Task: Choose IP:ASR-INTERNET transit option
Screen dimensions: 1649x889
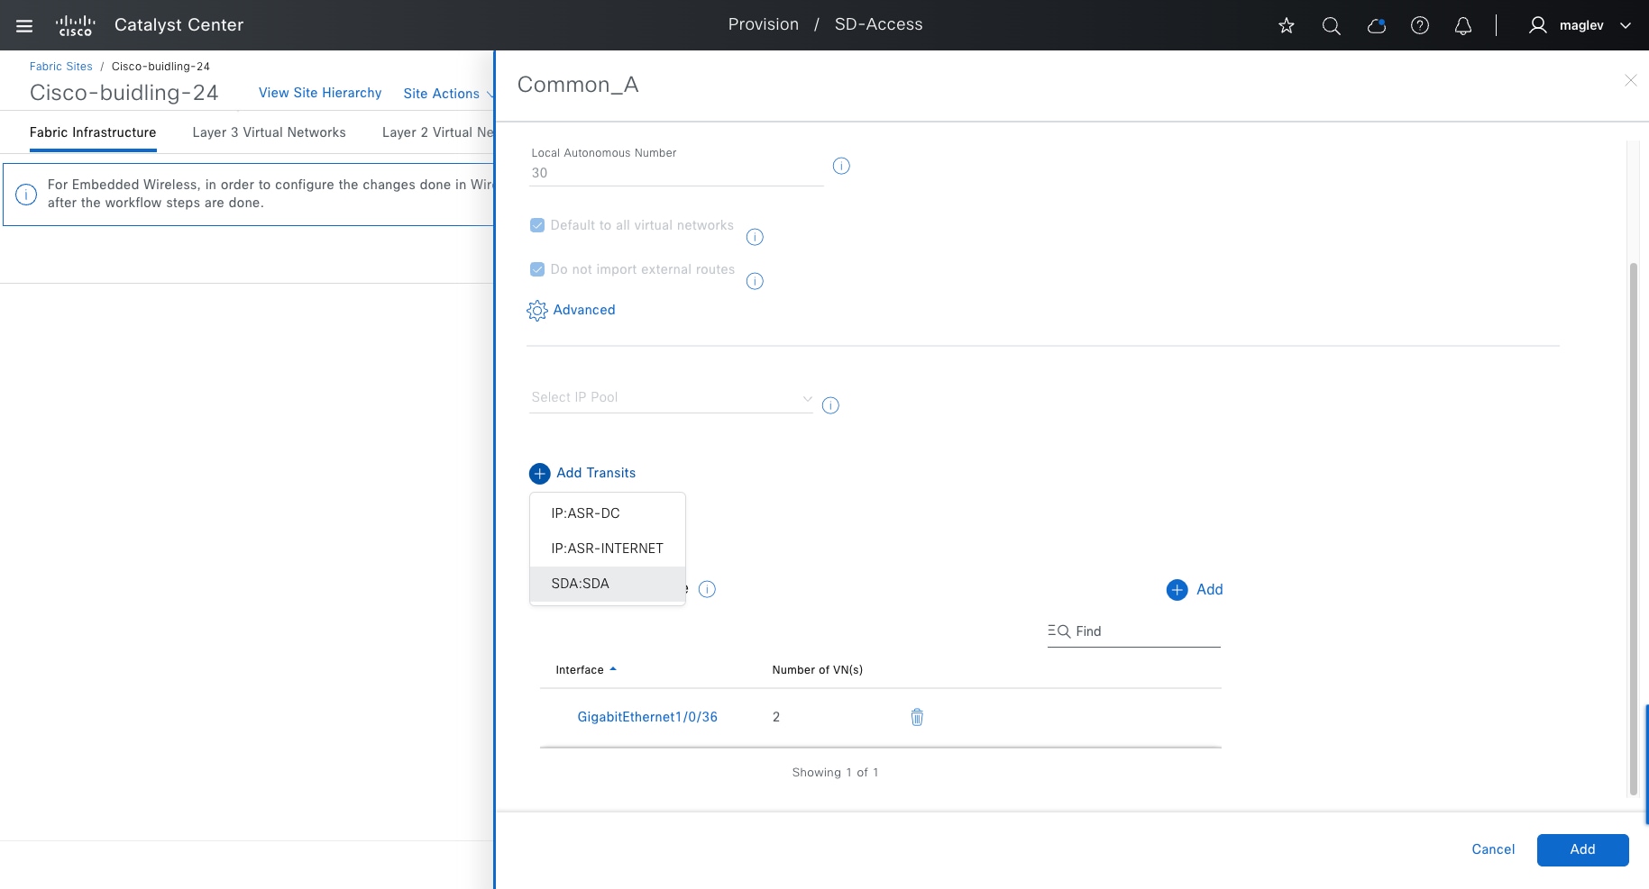Action: pyautogui.click(x=607, y=549)
